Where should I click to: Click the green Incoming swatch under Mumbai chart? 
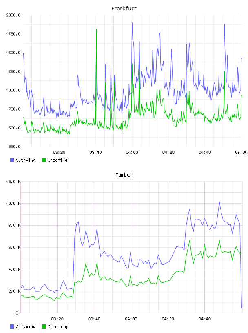[44, 326]
